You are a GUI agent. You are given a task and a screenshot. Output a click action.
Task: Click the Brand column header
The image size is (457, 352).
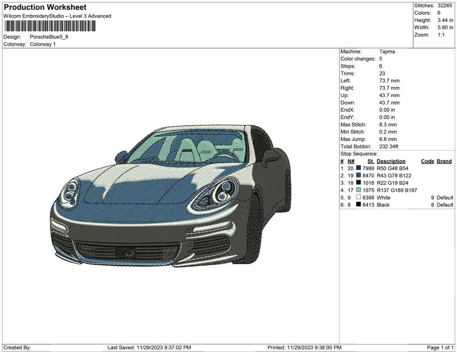(444, 161)
